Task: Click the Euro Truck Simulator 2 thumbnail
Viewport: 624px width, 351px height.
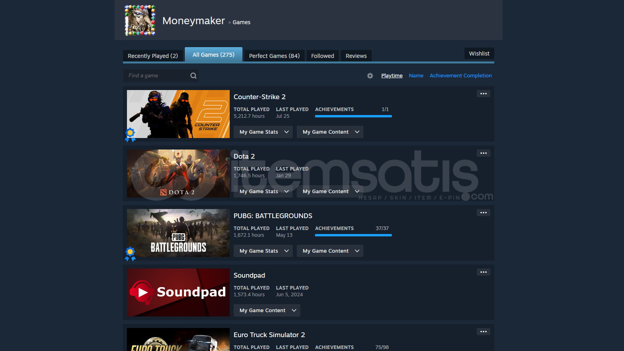Action: (x=178, y=339)
